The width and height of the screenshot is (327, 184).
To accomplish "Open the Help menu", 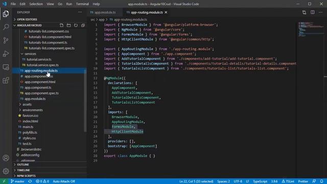I will tap(96, 4).
